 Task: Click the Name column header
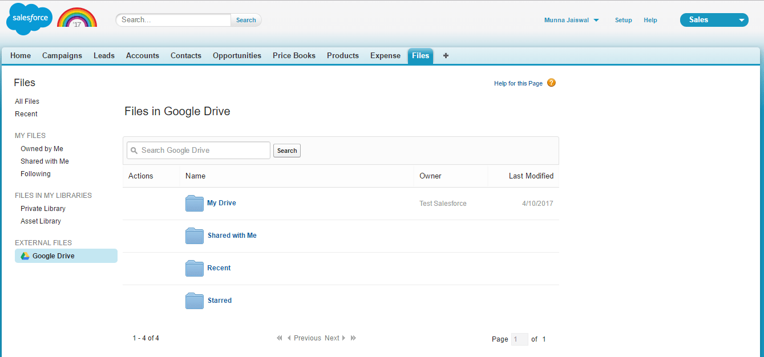click(x=195, y=176)
